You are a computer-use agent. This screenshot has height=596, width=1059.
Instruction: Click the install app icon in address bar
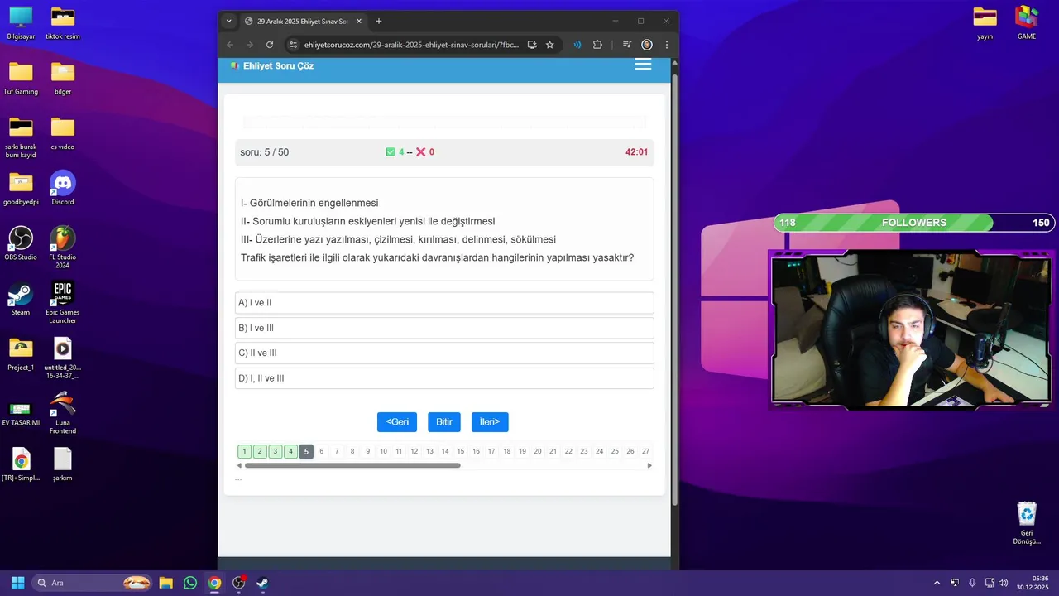(x=532, y=45)
